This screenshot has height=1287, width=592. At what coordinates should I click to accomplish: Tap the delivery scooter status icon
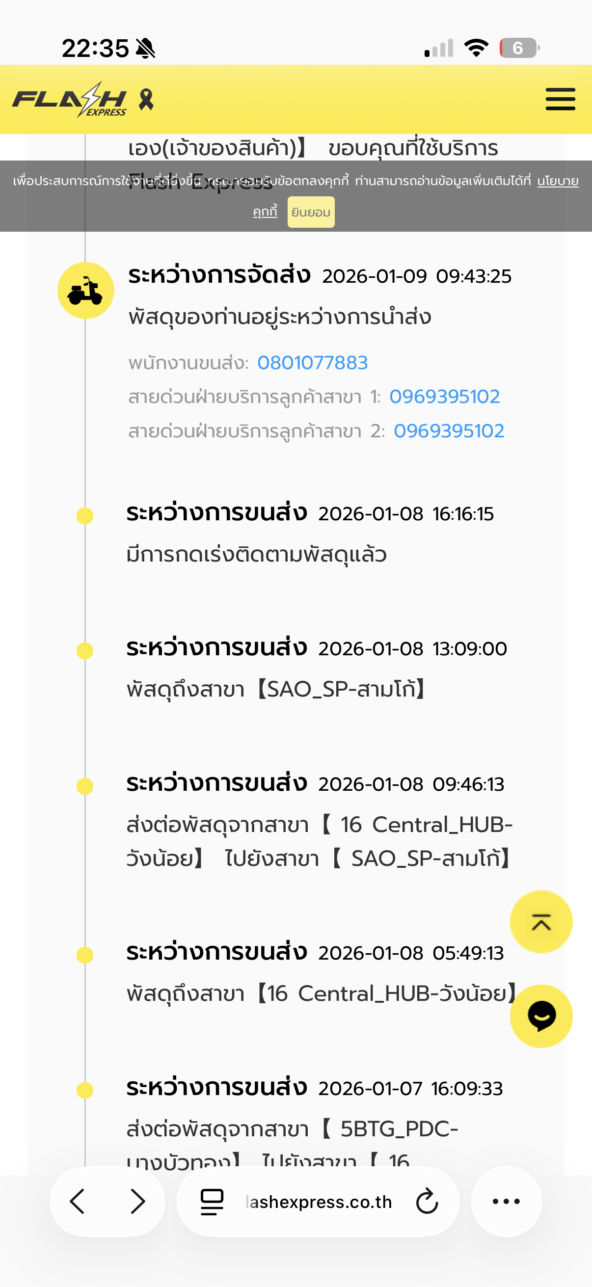click(x=85, y=290)
